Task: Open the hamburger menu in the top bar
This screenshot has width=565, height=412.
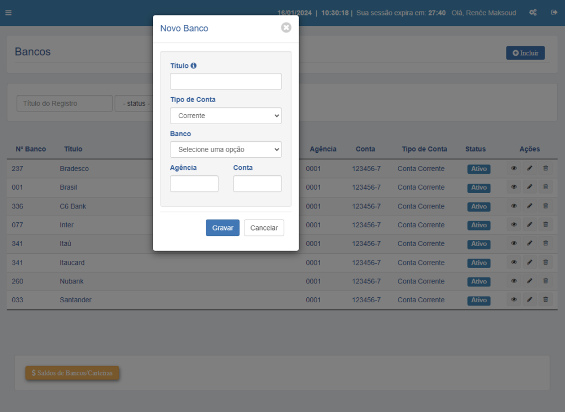Action: point(8,13)
